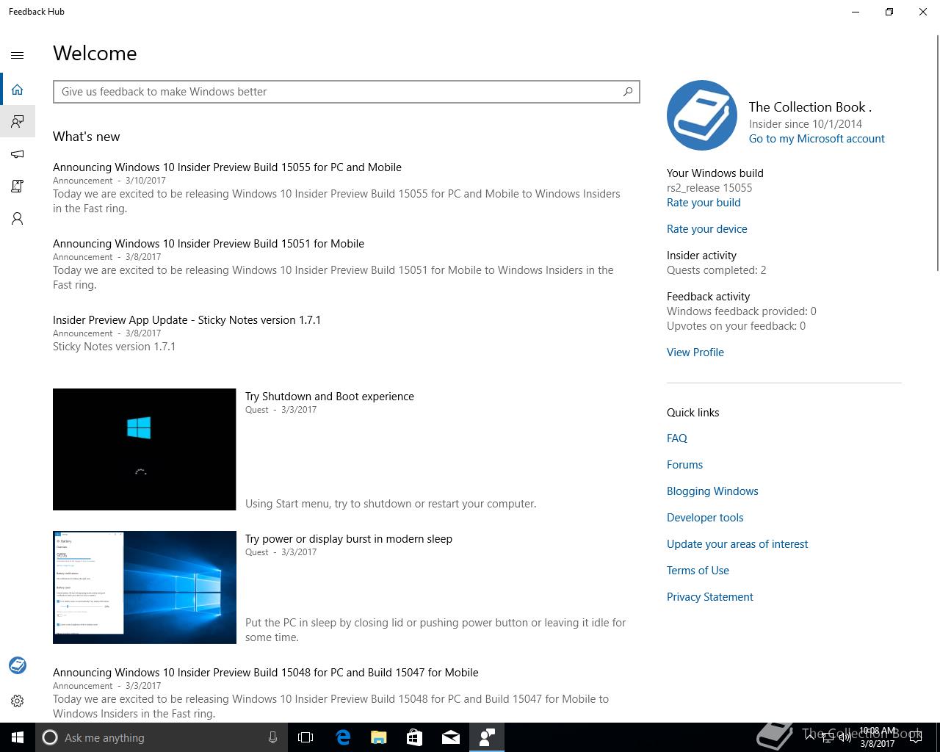Open the Action Center notification icon
940x752 pixels.
[915, 737]
